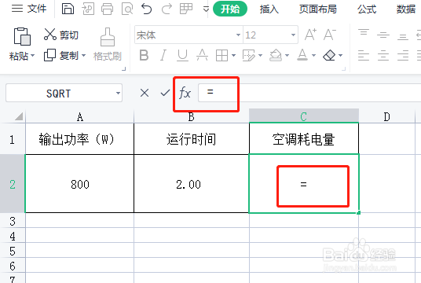Image resolution: width=421 pixels, height=283 pixels.
Task: Click the 格式刷 format painter
Action: click(x=108, y=44)
